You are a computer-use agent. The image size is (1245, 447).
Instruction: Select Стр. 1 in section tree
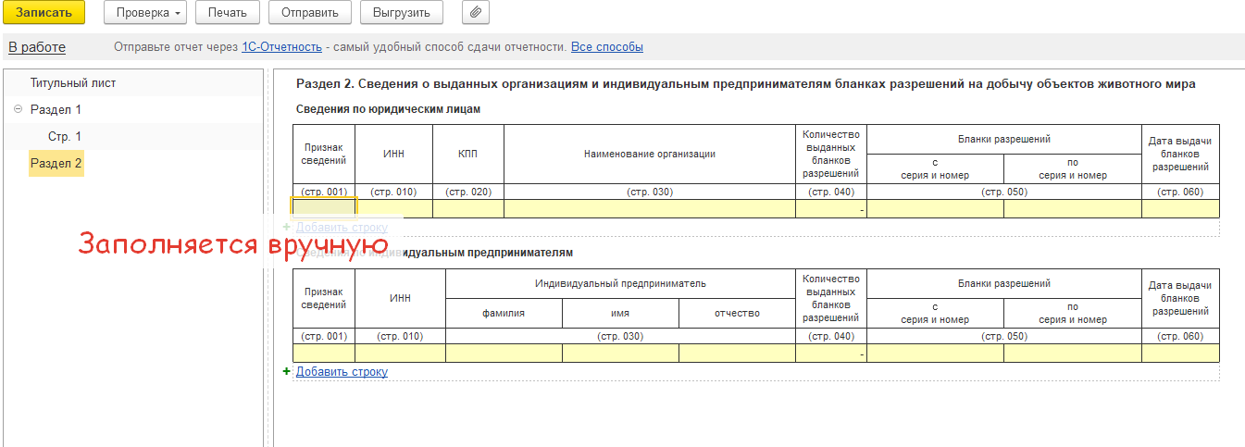point(65,136)
